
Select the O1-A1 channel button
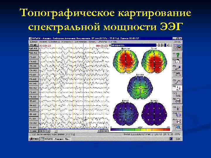coord(33,84)
